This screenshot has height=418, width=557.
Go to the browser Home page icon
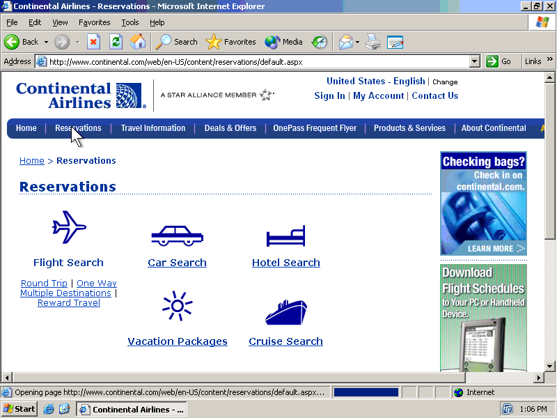point(138,42)
